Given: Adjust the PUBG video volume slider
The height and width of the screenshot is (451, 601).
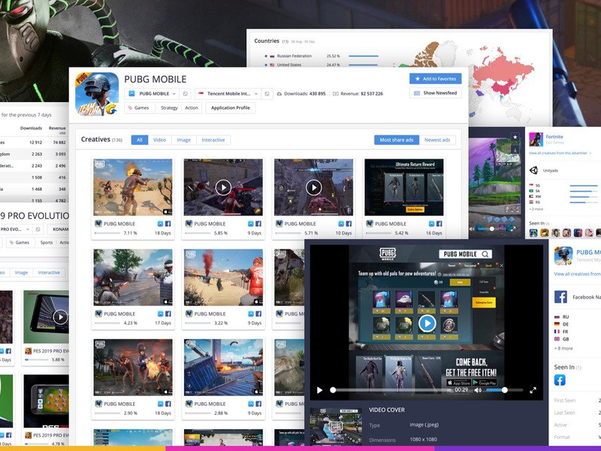Looking at the screenshot, I should coord(504,390).
